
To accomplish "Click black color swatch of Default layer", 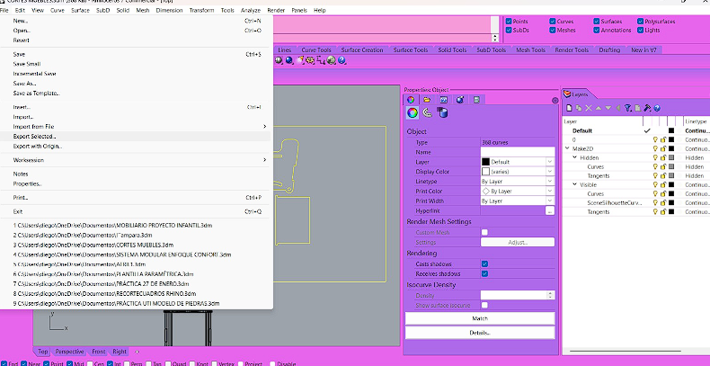I will (671, 130).
